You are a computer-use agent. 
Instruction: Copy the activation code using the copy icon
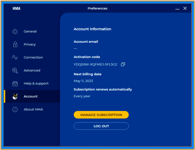click(x=123, y=64)
